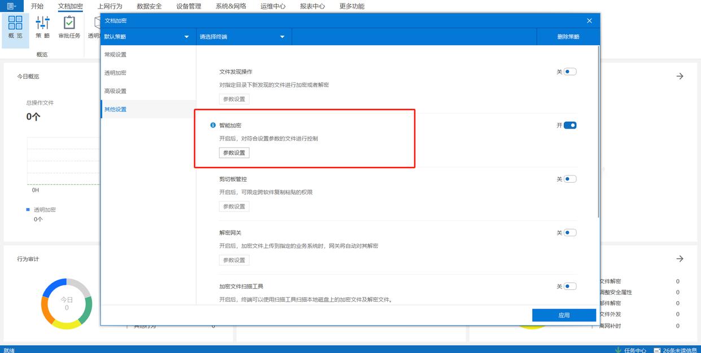Enable the 解密网关 toggle switch
This screenshot has width=701, height=353.
pos(569,232)
